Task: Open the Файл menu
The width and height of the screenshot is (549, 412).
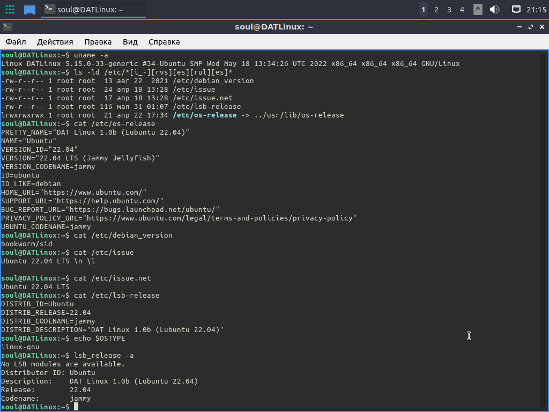Action: [16, 42]
